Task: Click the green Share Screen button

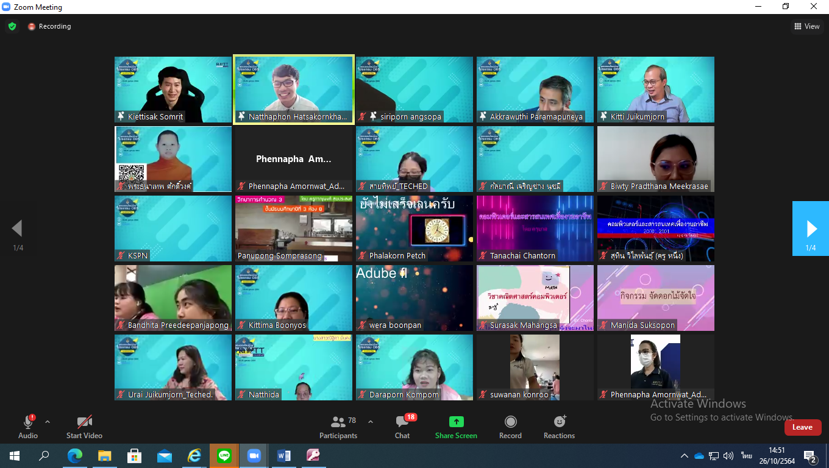Action: [456, 427]
